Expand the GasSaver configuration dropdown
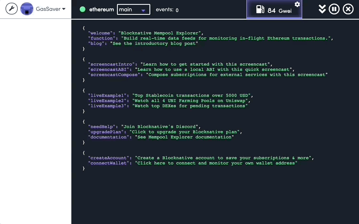 tap(50, 9)
